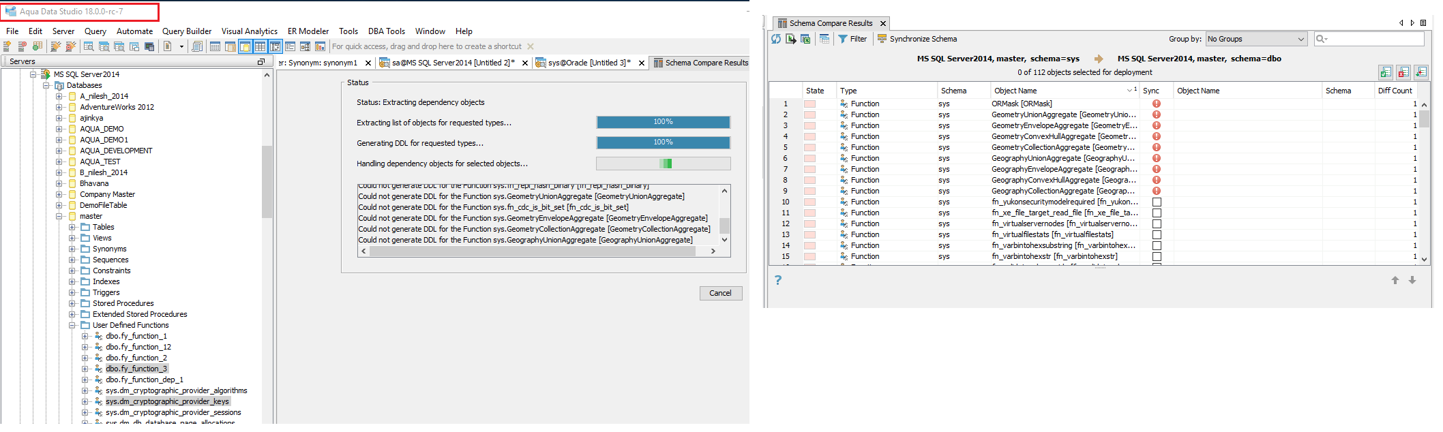Open the DBA Tools menu
Image resolution: width=1443 pixels, height=432 pixels.
pyautogui.click(x=387, y=31)
